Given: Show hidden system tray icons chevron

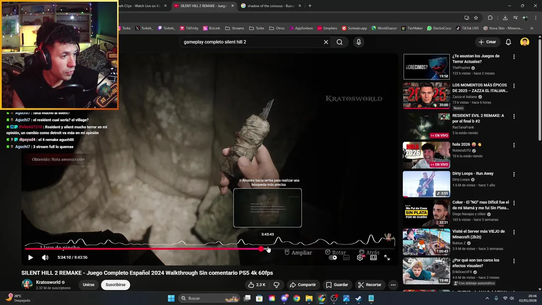Looking at the screenshot, I should (487, 298).
